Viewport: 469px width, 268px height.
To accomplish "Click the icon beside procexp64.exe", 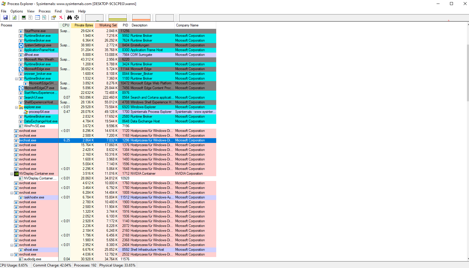I will click(26, 112).
